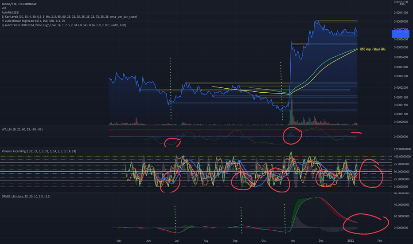Click the Nov label on time axis

292,241
